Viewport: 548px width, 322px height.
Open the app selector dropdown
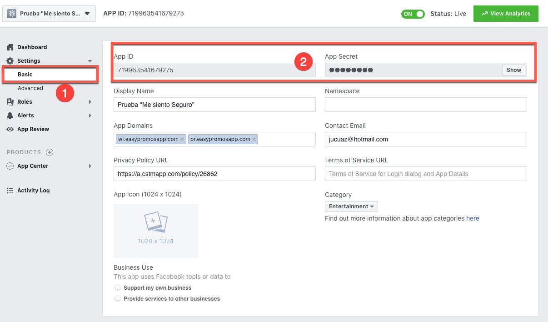pyautogui.click(x=49, y=13)
